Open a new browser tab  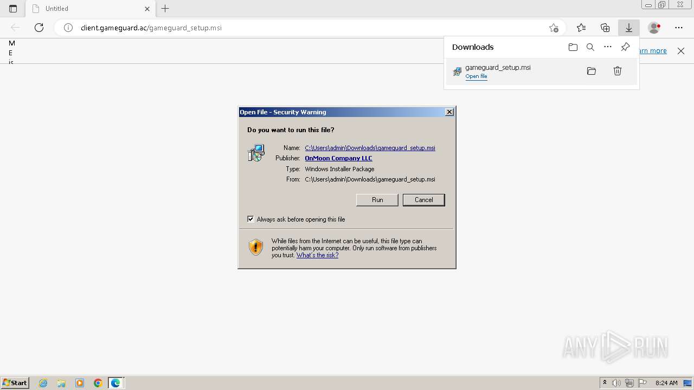[165, 9]
